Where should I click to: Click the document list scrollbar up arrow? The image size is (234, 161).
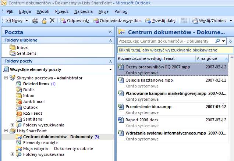point(232,57)
